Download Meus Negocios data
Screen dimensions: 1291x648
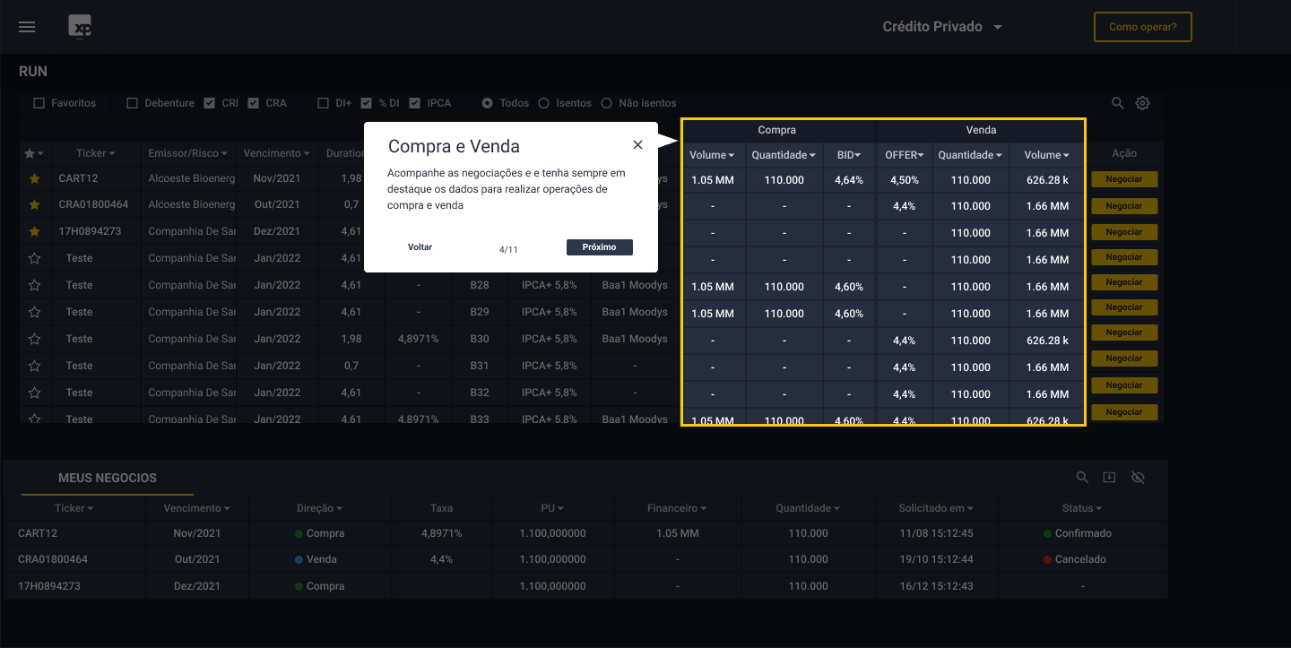click(1109, 478)
